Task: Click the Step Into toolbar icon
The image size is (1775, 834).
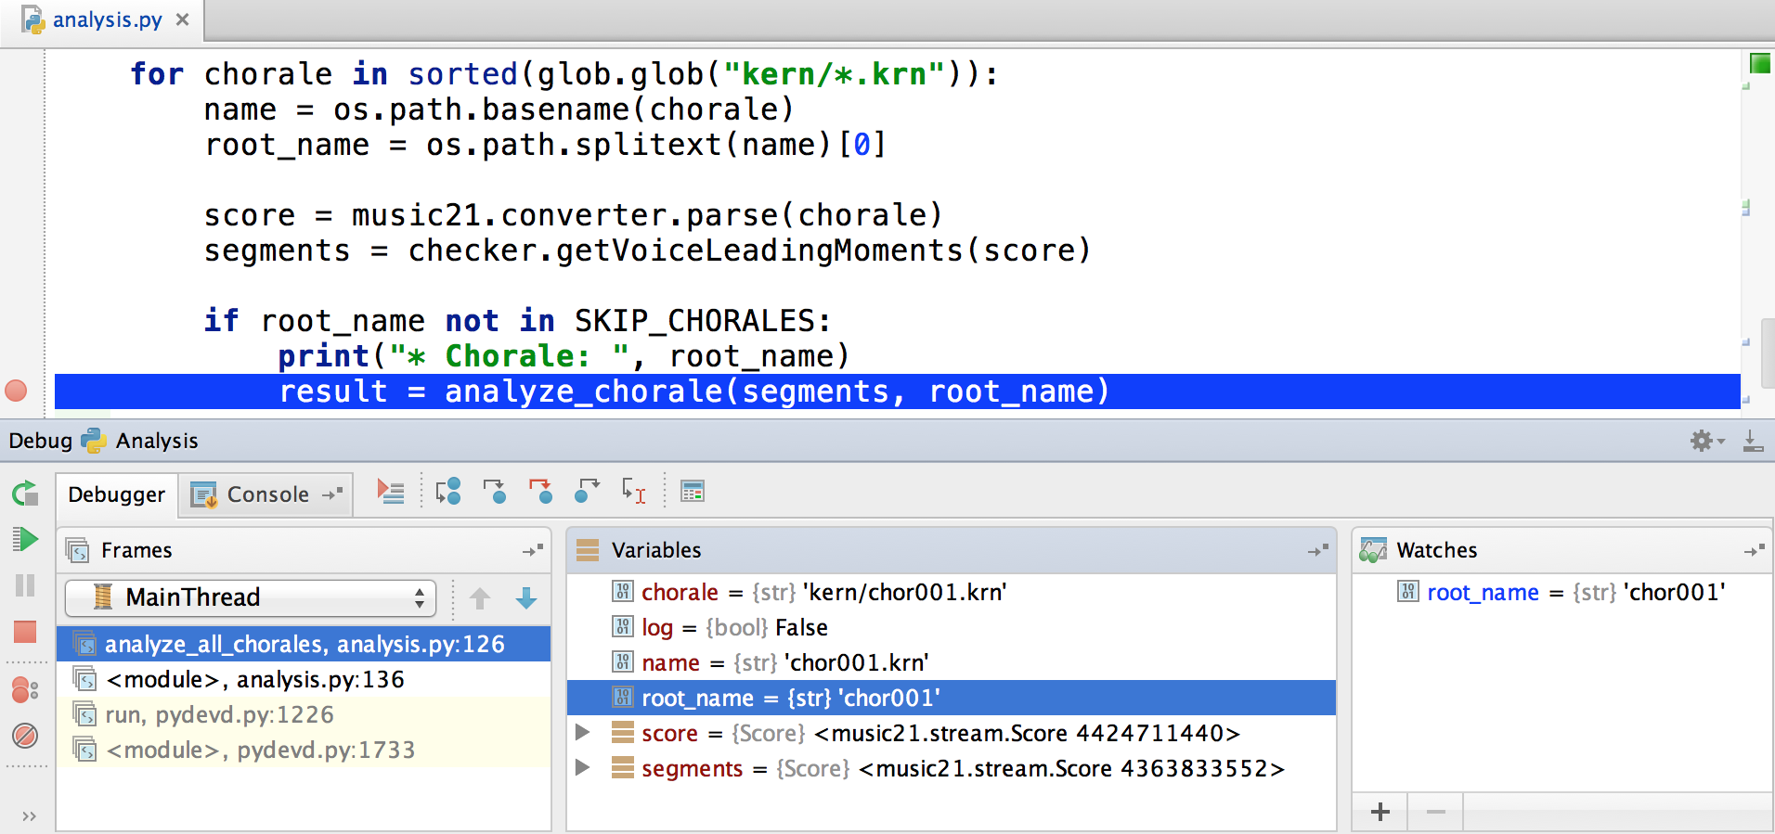Action: [x=495, y=492]
